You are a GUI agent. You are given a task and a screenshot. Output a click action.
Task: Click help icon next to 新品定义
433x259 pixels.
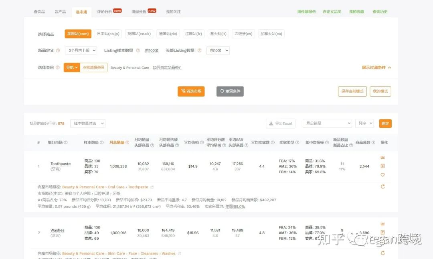pyautogui.click(x=58, y=51)
